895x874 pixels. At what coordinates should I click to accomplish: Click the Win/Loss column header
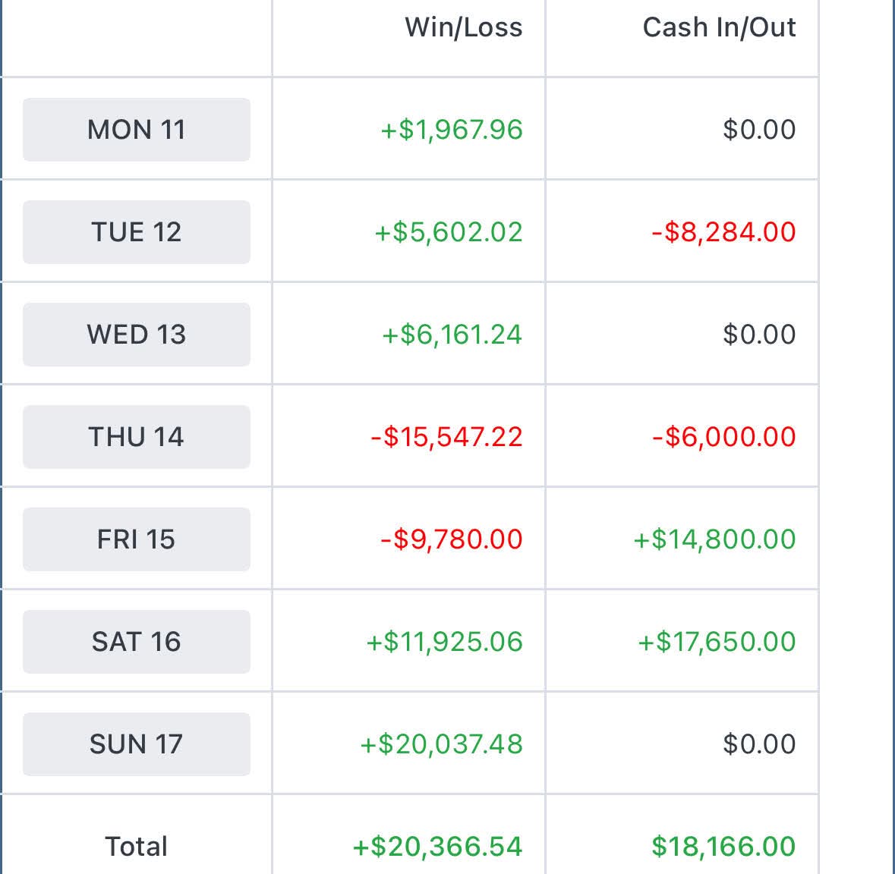click(464, 27)
